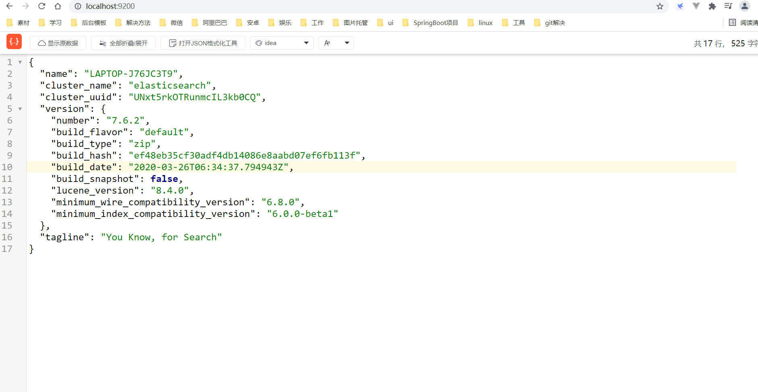Open the 阅读清单 reading list
The image size is (758, 392).
coord(744,23)
